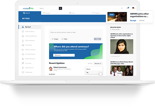Expand the Sort by Newest dropdown
155x107 pixels.
pyautogui.click(x=98, y=63)
